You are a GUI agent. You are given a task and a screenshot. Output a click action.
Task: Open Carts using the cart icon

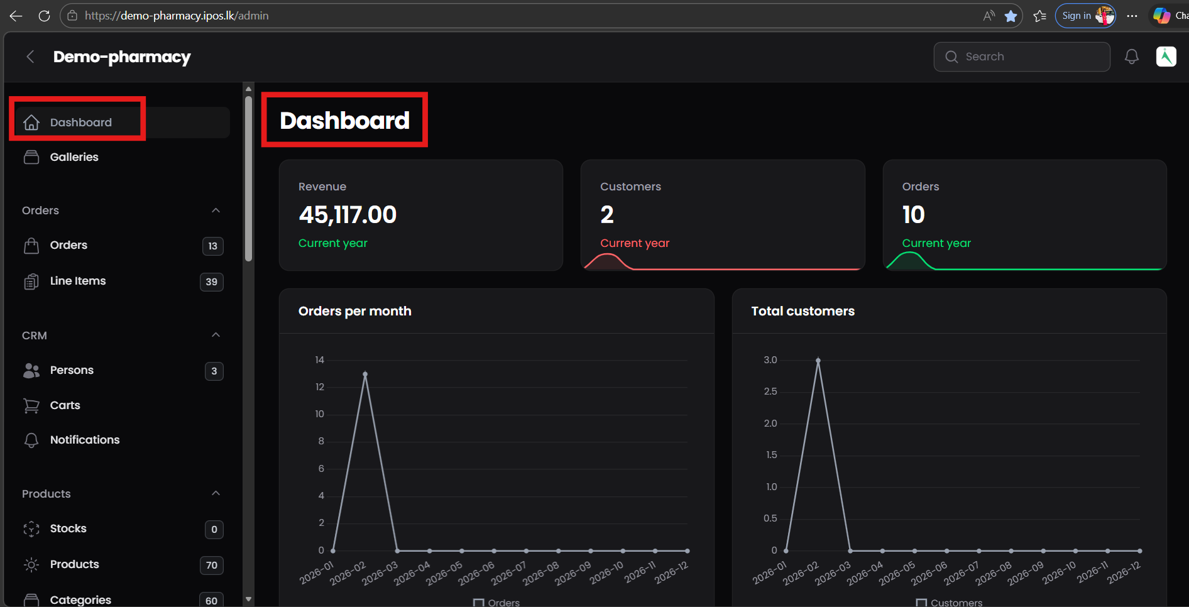click(31, 405)
